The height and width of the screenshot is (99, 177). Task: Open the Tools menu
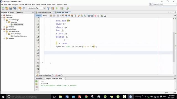(x=54, y=4)
